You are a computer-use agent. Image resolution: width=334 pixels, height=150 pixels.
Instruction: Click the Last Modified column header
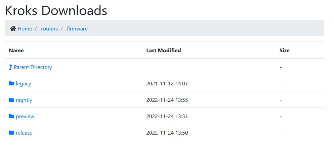(x=163, y=51)
